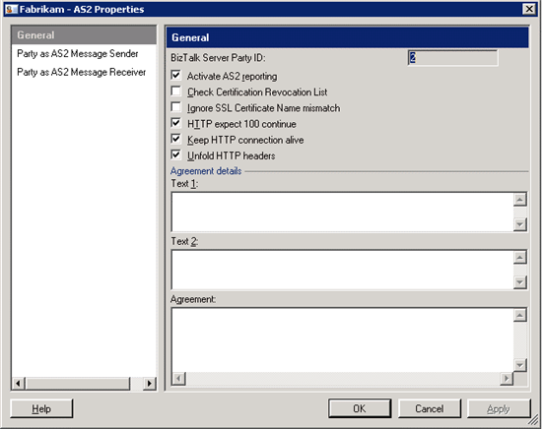Click the resize grip in dialog corner
This screenshot has height=429, width=542.
click(x=534, y=421)
